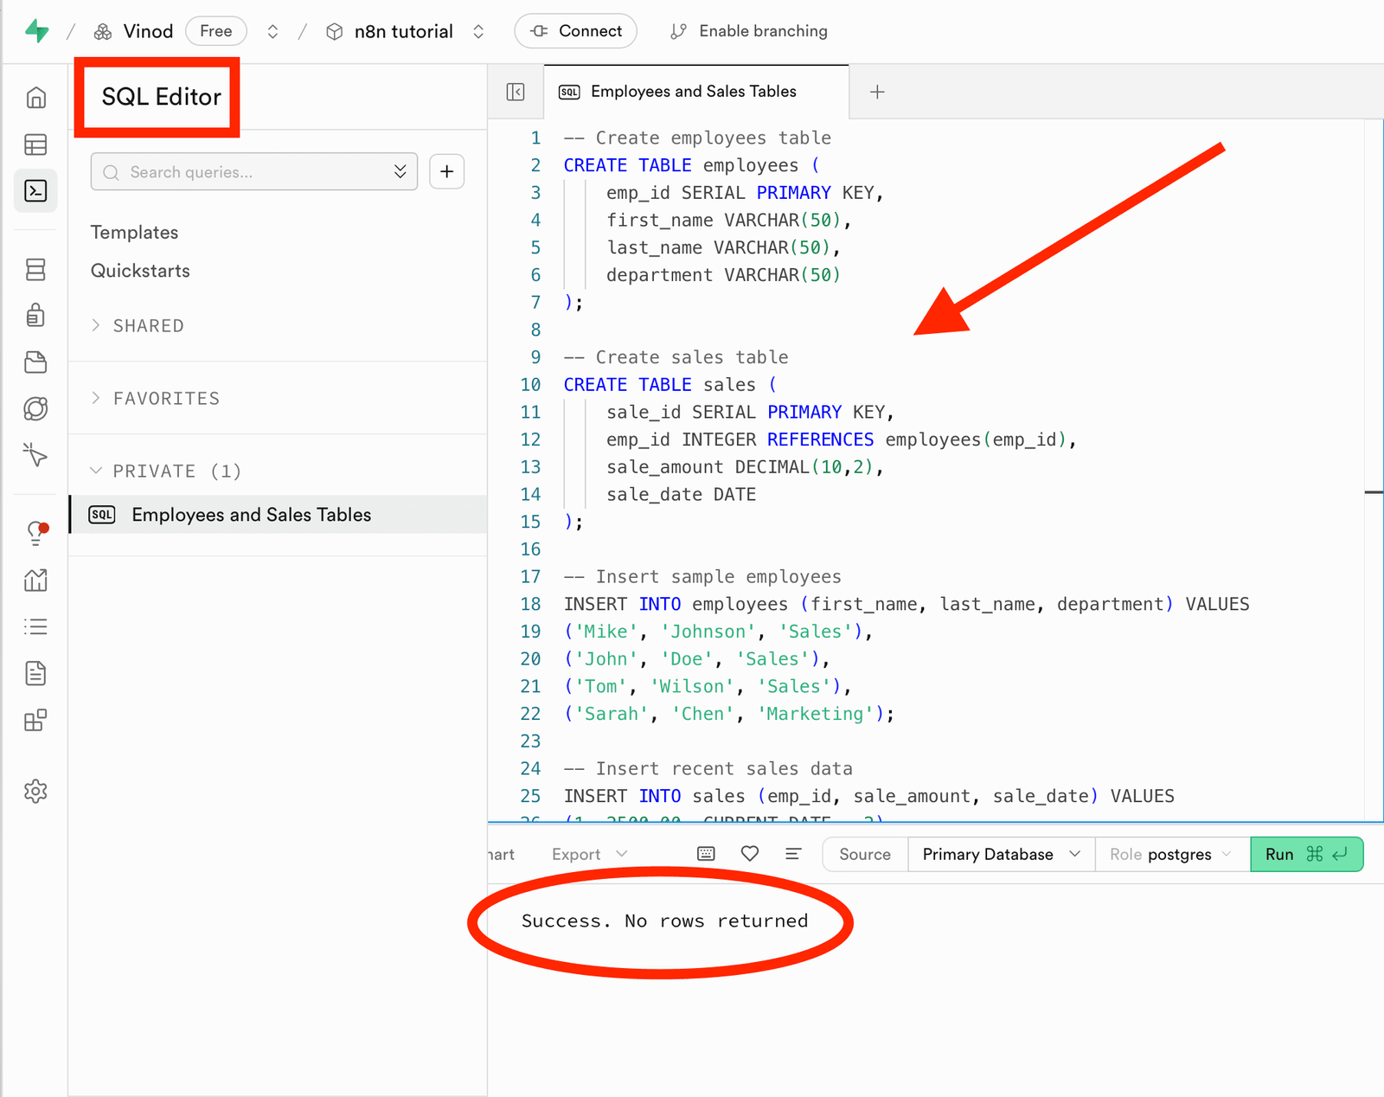Open the Project Home icon in sidebar
This screenshot has height=1097, width=1384.
pos(35,98)
